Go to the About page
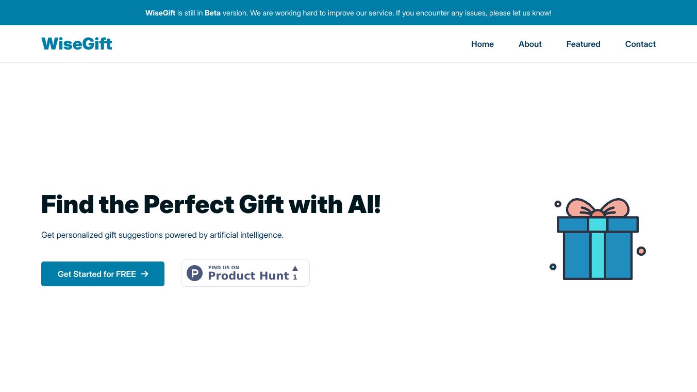 pos(530,44)
